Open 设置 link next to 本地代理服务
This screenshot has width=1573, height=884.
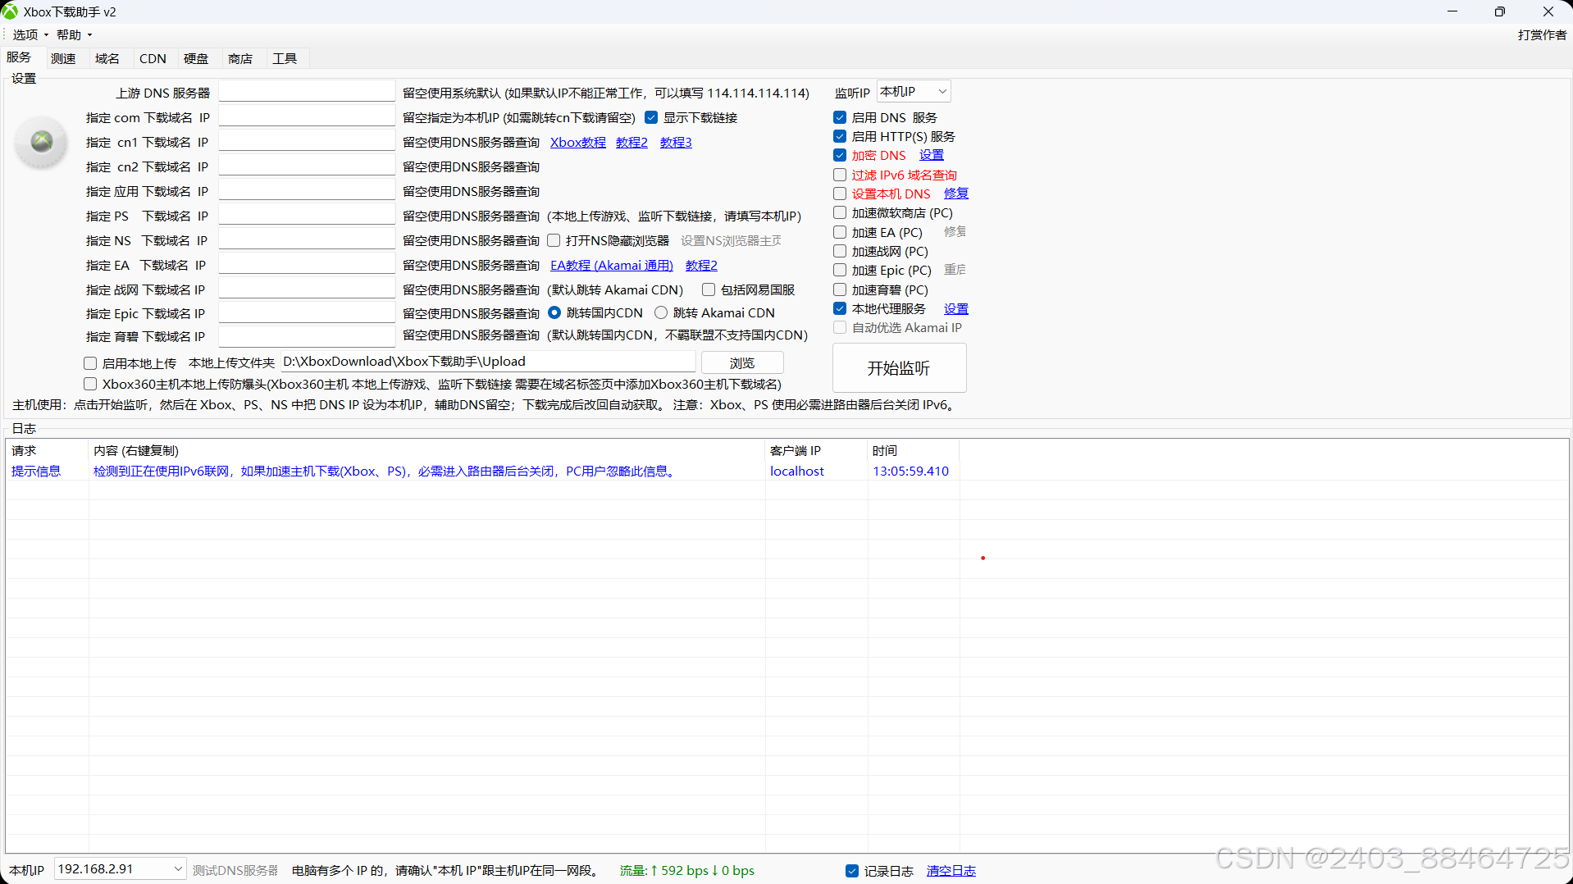pos(956,308)
